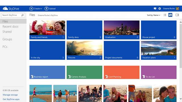Select Recent docs in sidebar

click(x=11, y=26)
